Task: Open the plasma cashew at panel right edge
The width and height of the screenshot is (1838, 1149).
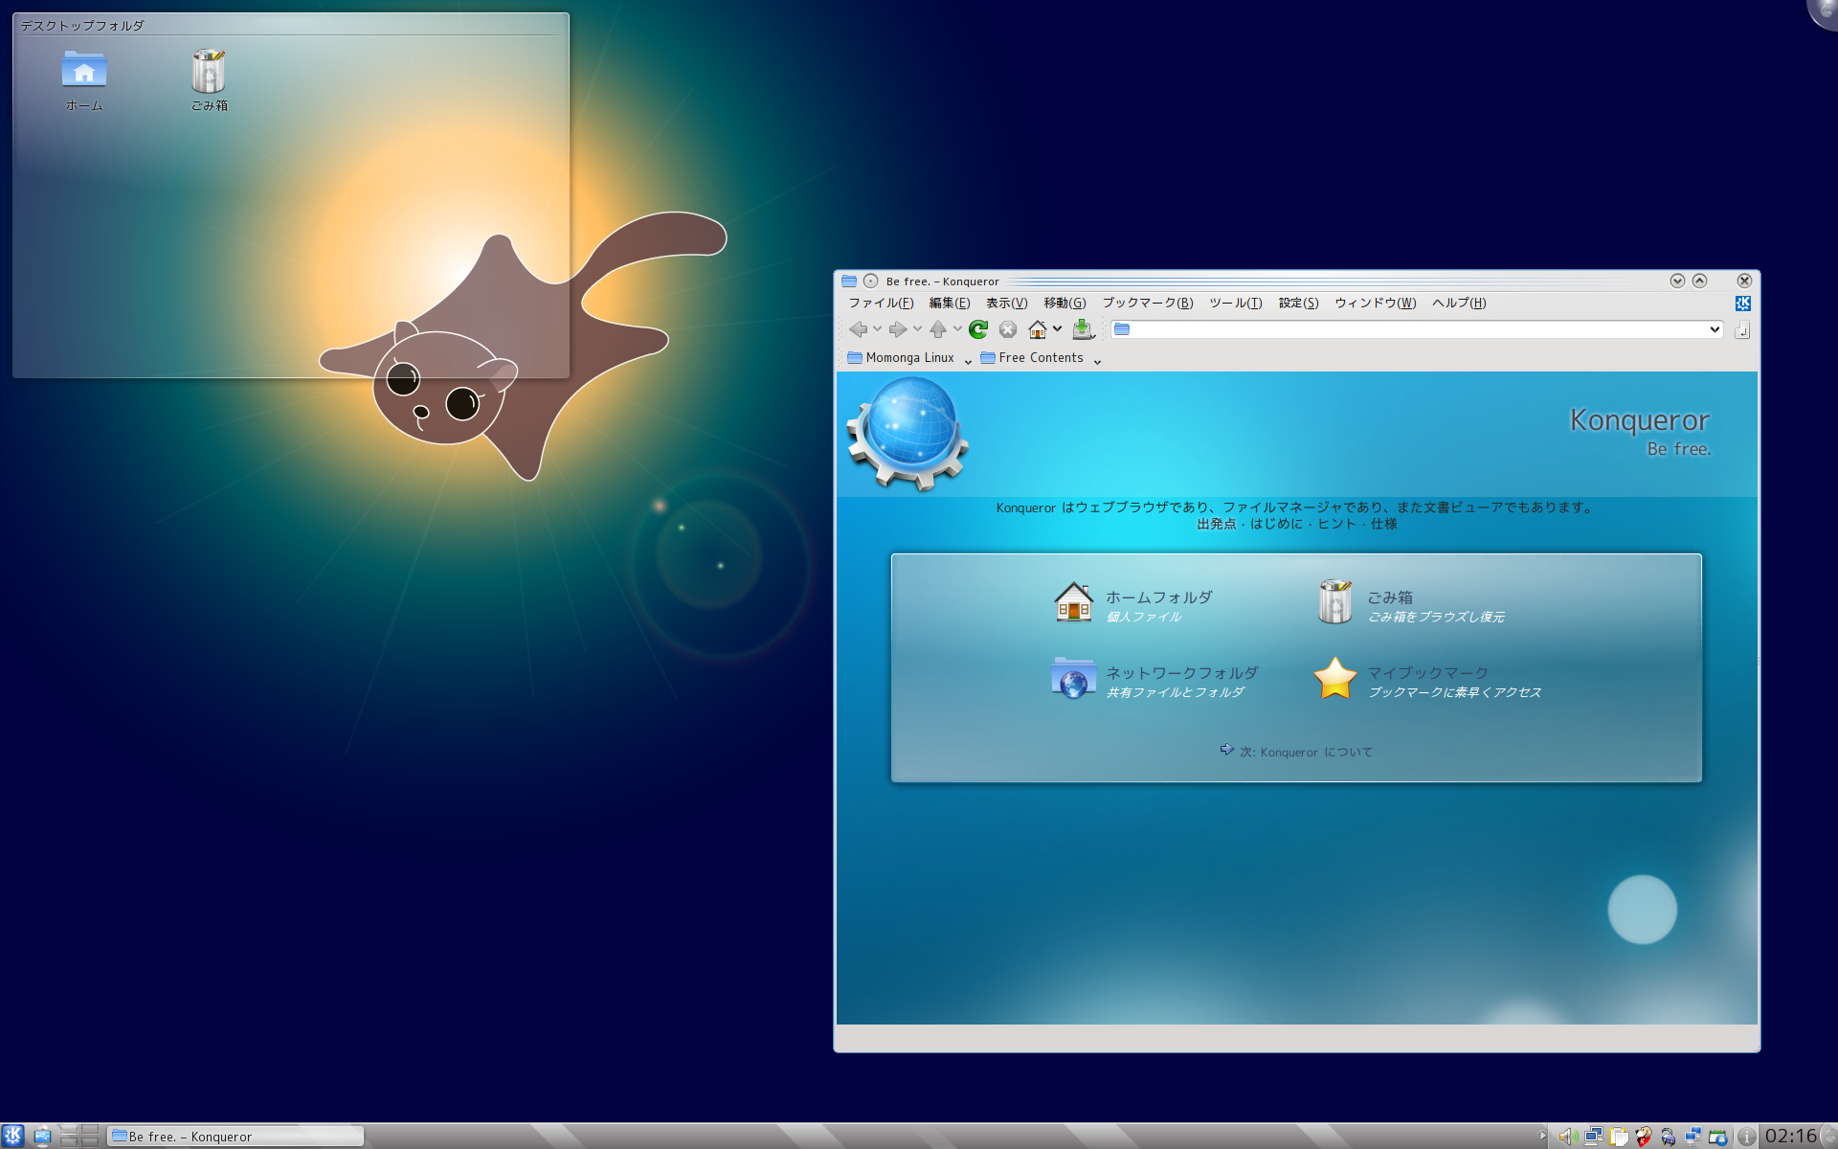Action: click(1828, 1137)
